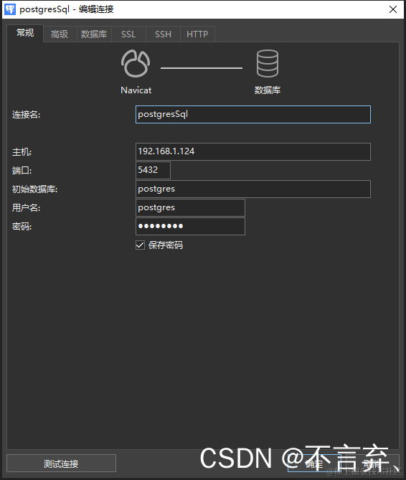Click the 主机 field with 192.168.1.124
The width and height of the screenshot is (406, 480).
pyautogui.click(x=253, y=151)
